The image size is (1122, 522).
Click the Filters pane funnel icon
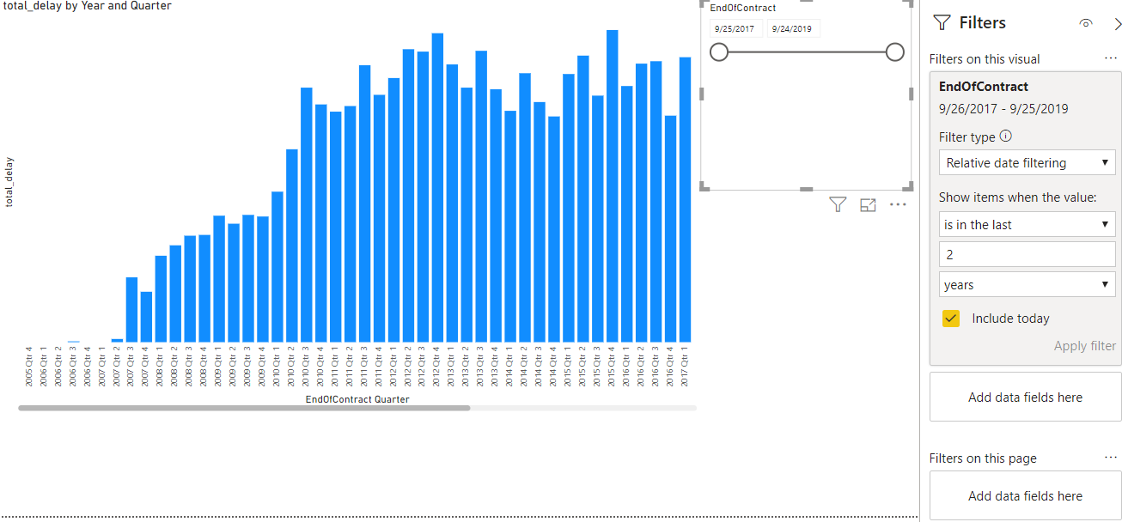pyautogui.click(x=942, y=23)
